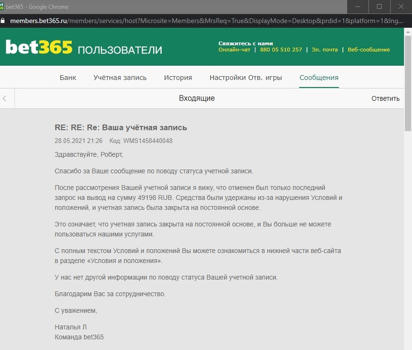Click the Ответить button

(x=385, y=99)
